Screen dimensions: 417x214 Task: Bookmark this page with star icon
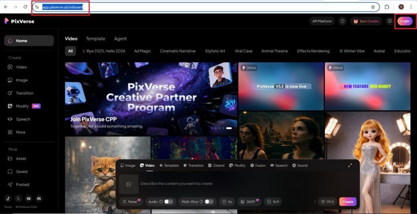(x=373, y=7)
